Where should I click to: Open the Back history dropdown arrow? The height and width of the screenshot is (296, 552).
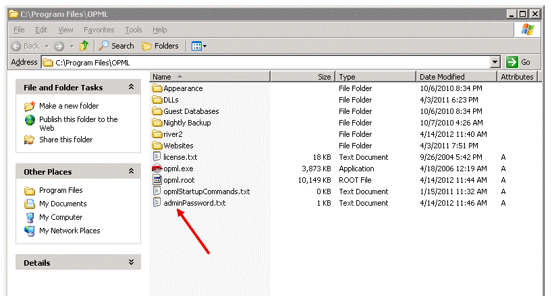coord(47,46)
